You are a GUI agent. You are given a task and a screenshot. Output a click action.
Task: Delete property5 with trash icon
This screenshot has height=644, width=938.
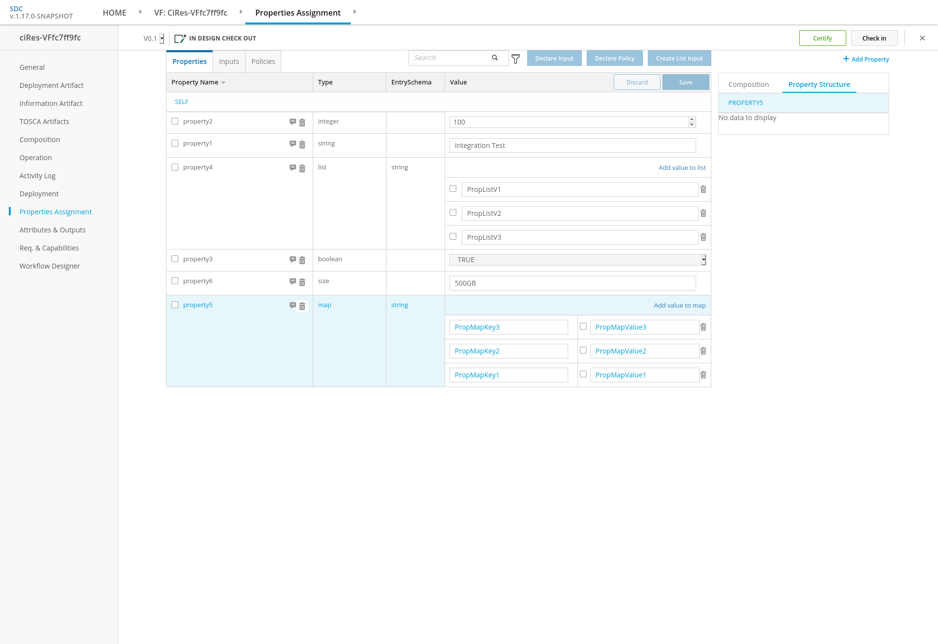pyautogui.click(x=302, y=306)
